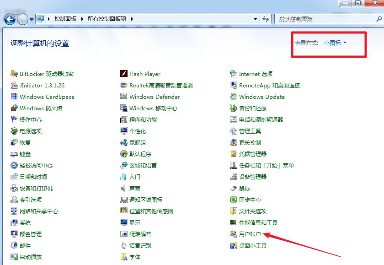Image resolution: width=384 pixels, height=265 pixels.
Task: Expand the arrow after 控制面板 in breadcrumb
Action: click(82, 19)
